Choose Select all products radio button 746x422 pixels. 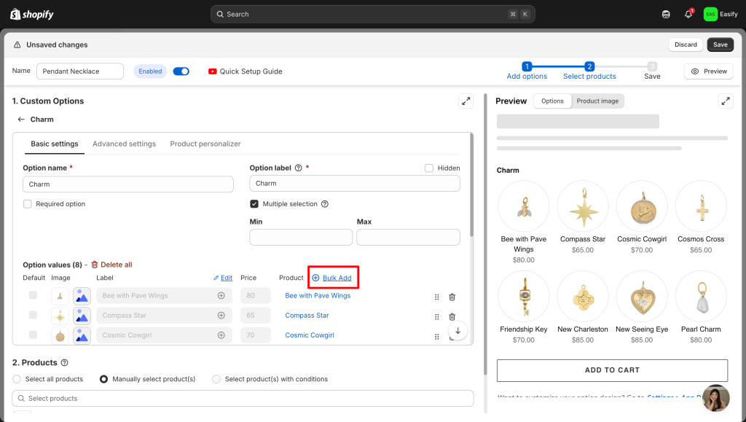point(17,379)
